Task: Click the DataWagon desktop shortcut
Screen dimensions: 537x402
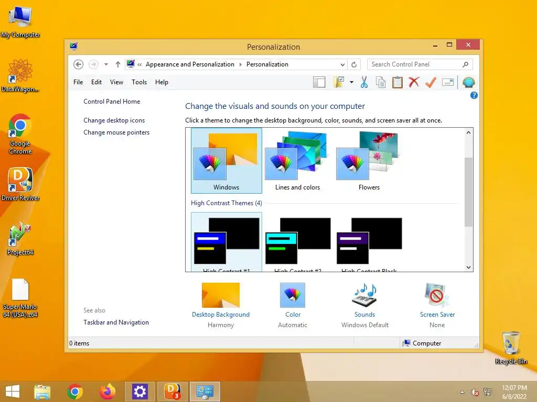Action: 20,76
